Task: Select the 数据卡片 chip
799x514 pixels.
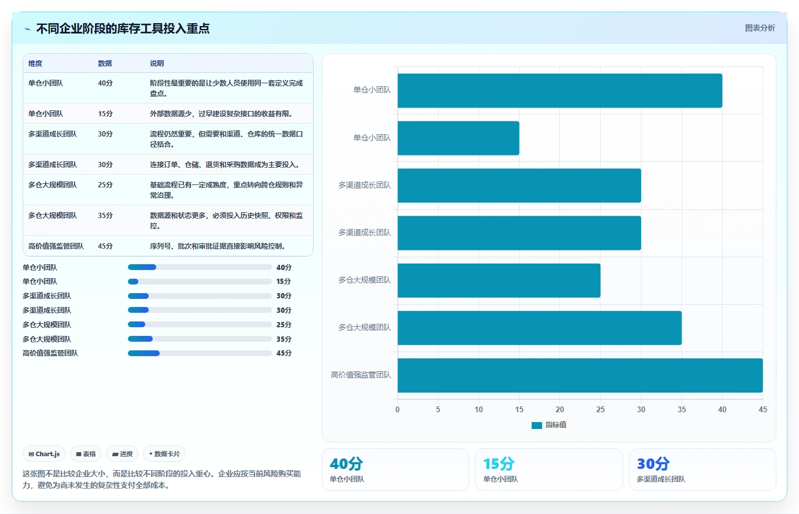Action: point(164,454)
